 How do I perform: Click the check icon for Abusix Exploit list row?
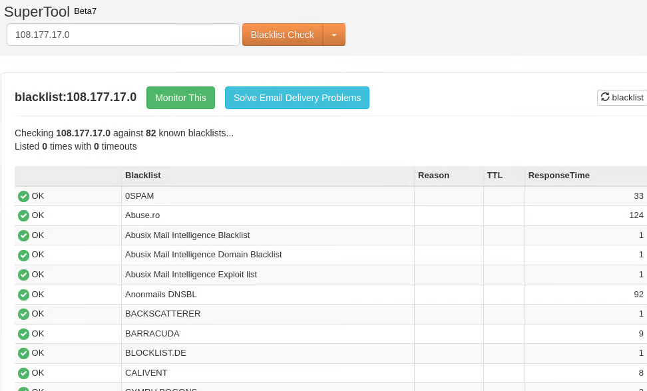pos(23,275)
